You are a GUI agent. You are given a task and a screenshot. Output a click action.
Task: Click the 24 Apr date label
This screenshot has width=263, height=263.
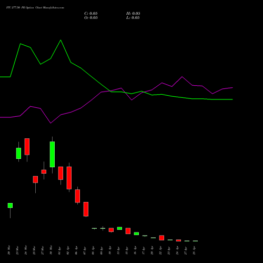click(x=177, y=250)
